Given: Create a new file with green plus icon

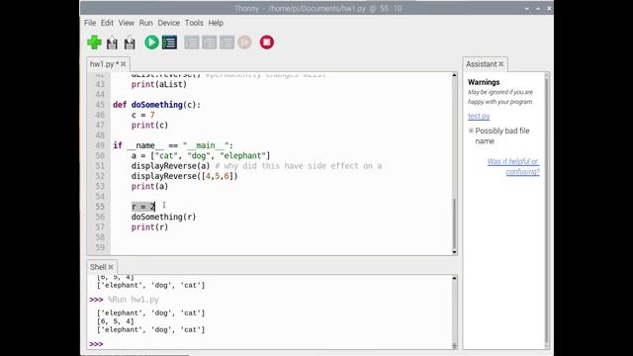Looking at the screenshot, I should (x=94, y=43).
